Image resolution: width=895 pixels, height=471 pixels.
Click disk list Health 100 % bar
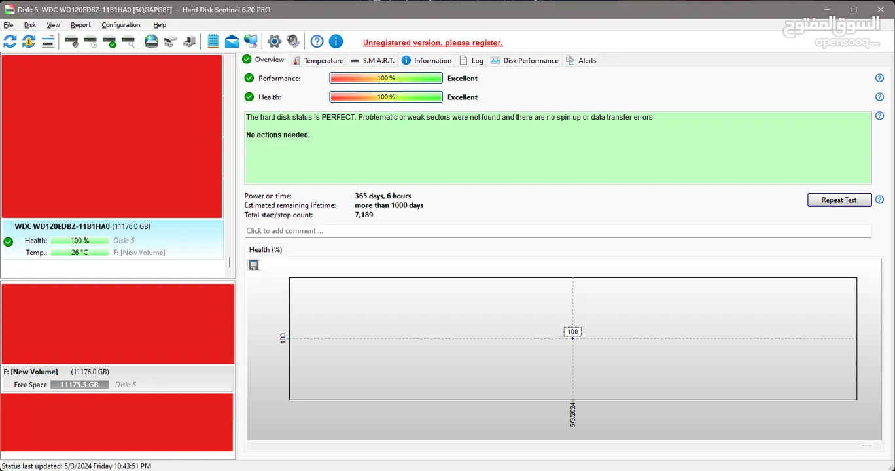[x=80, y=241]
